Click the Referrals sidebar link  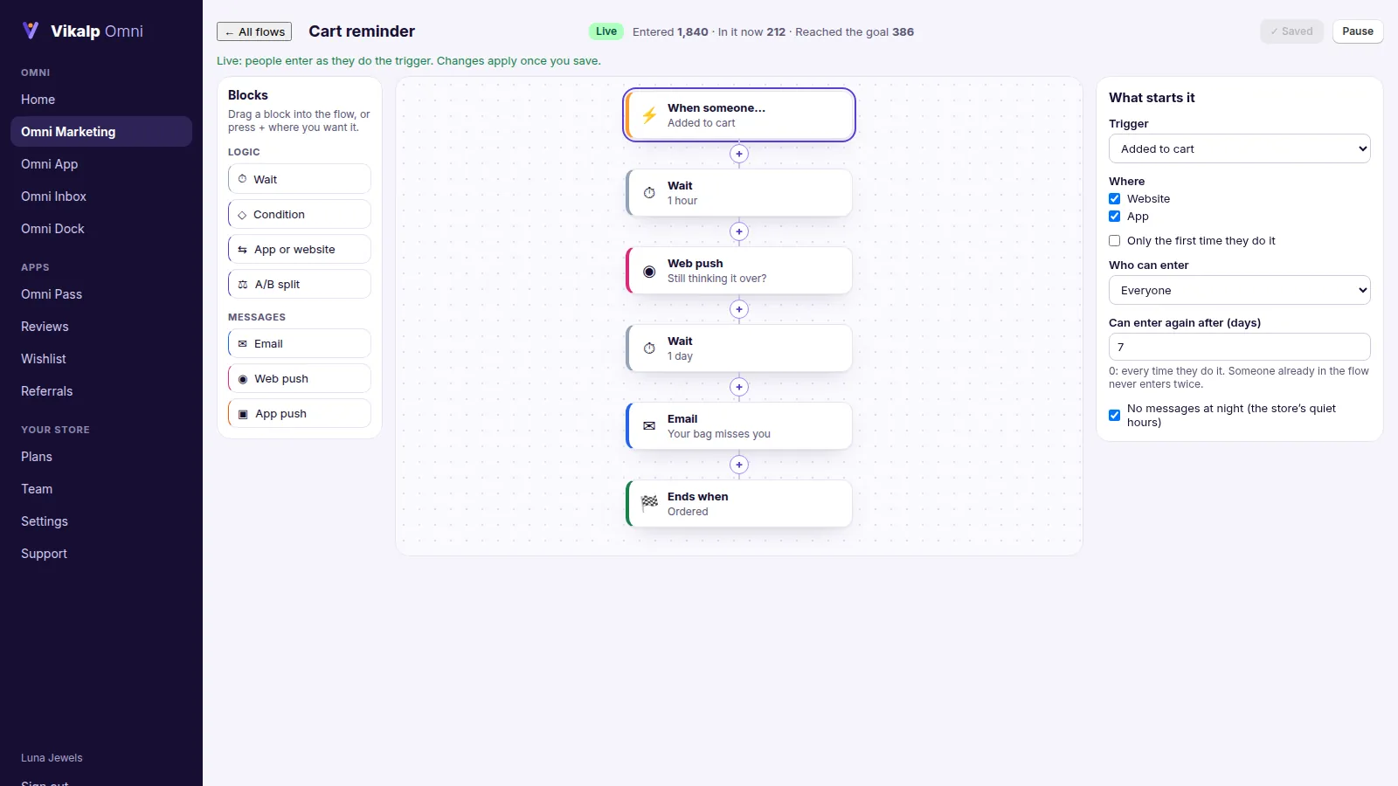[x=101, y=391]
